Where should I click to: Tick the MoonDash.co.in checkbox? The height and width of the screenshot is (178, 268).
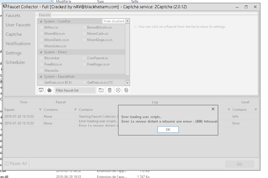pos(41,40)
